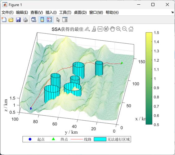Screen dimensions: 175x155
Task: Click the Link Plot toolbar icon
Action: click(x=34, y=20)
